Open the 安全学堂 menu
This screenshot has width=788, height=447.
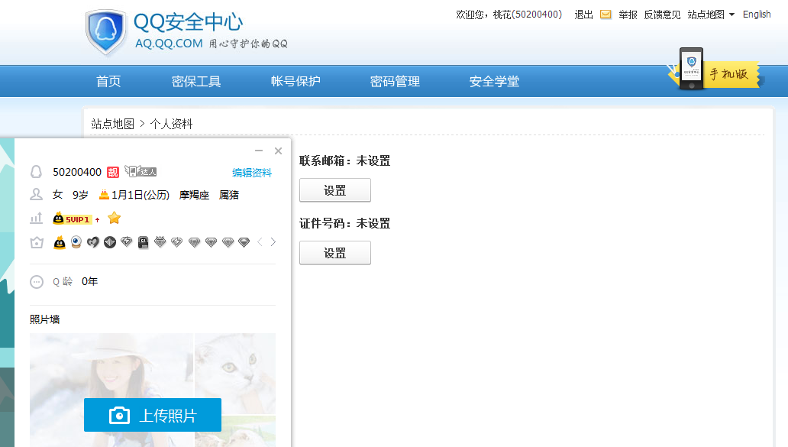[x=495, y=81]
